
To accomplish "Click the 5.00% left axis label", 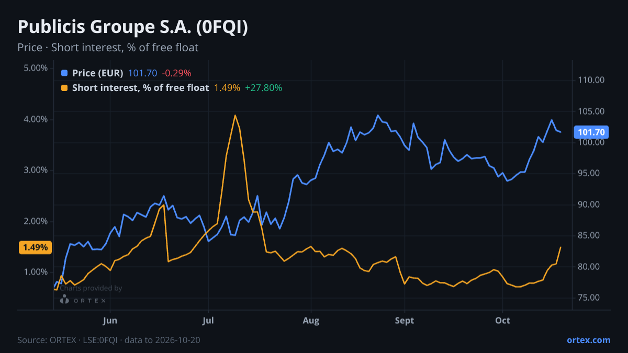I will (36, 68).
